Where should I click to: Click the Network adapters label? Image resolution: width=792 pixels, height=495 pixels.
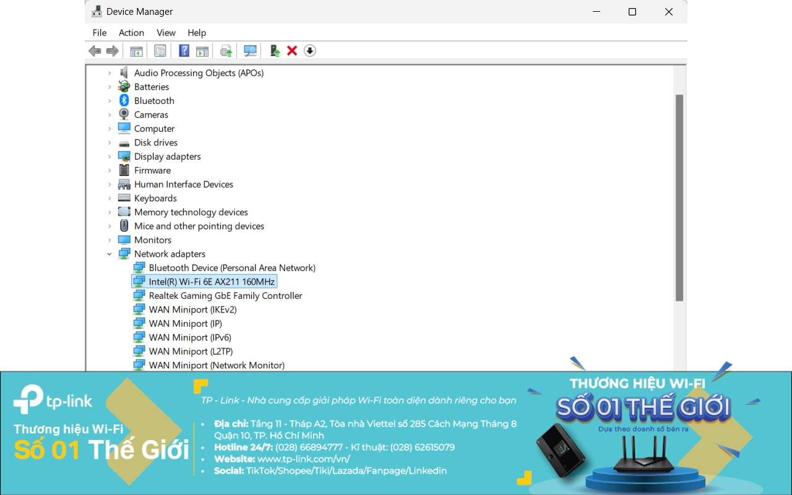[x=170, y=254]
